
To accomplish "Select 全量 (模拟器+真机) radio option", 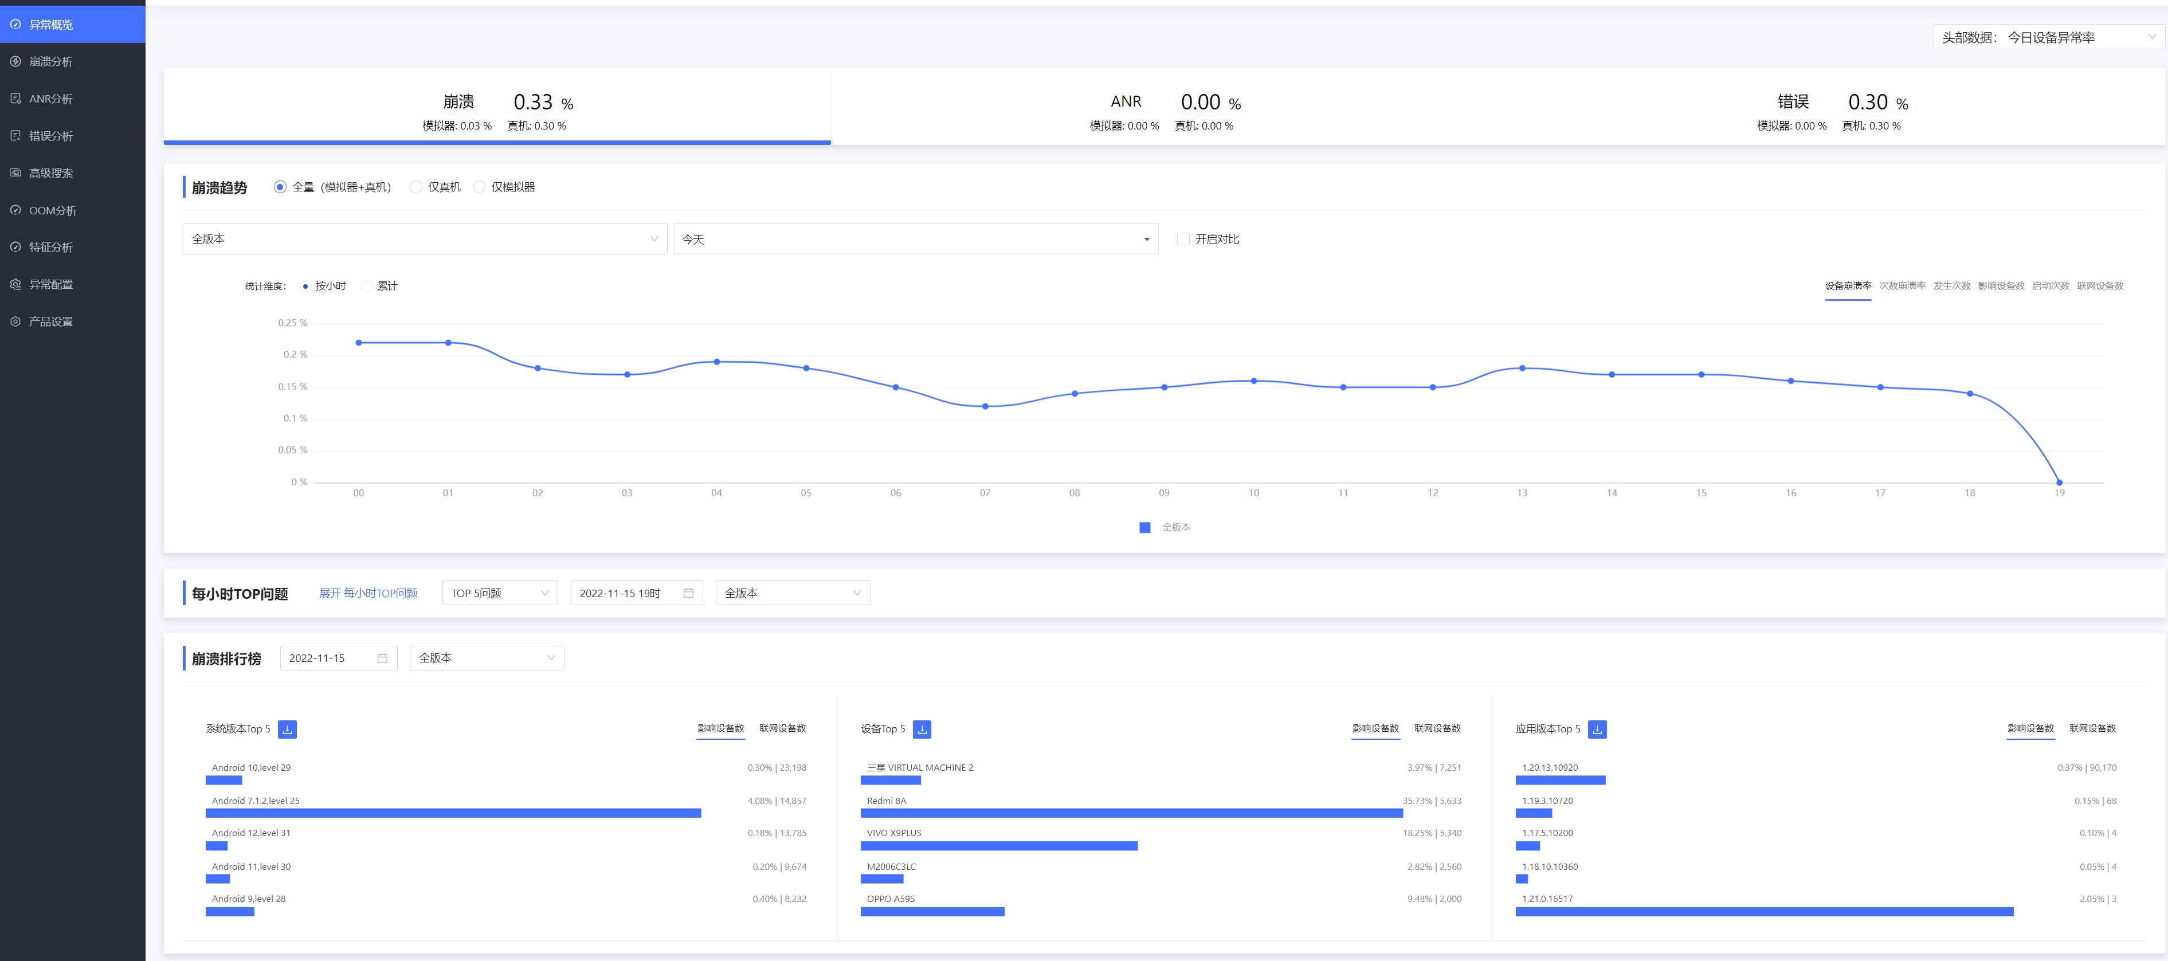I will coord(280,187).
